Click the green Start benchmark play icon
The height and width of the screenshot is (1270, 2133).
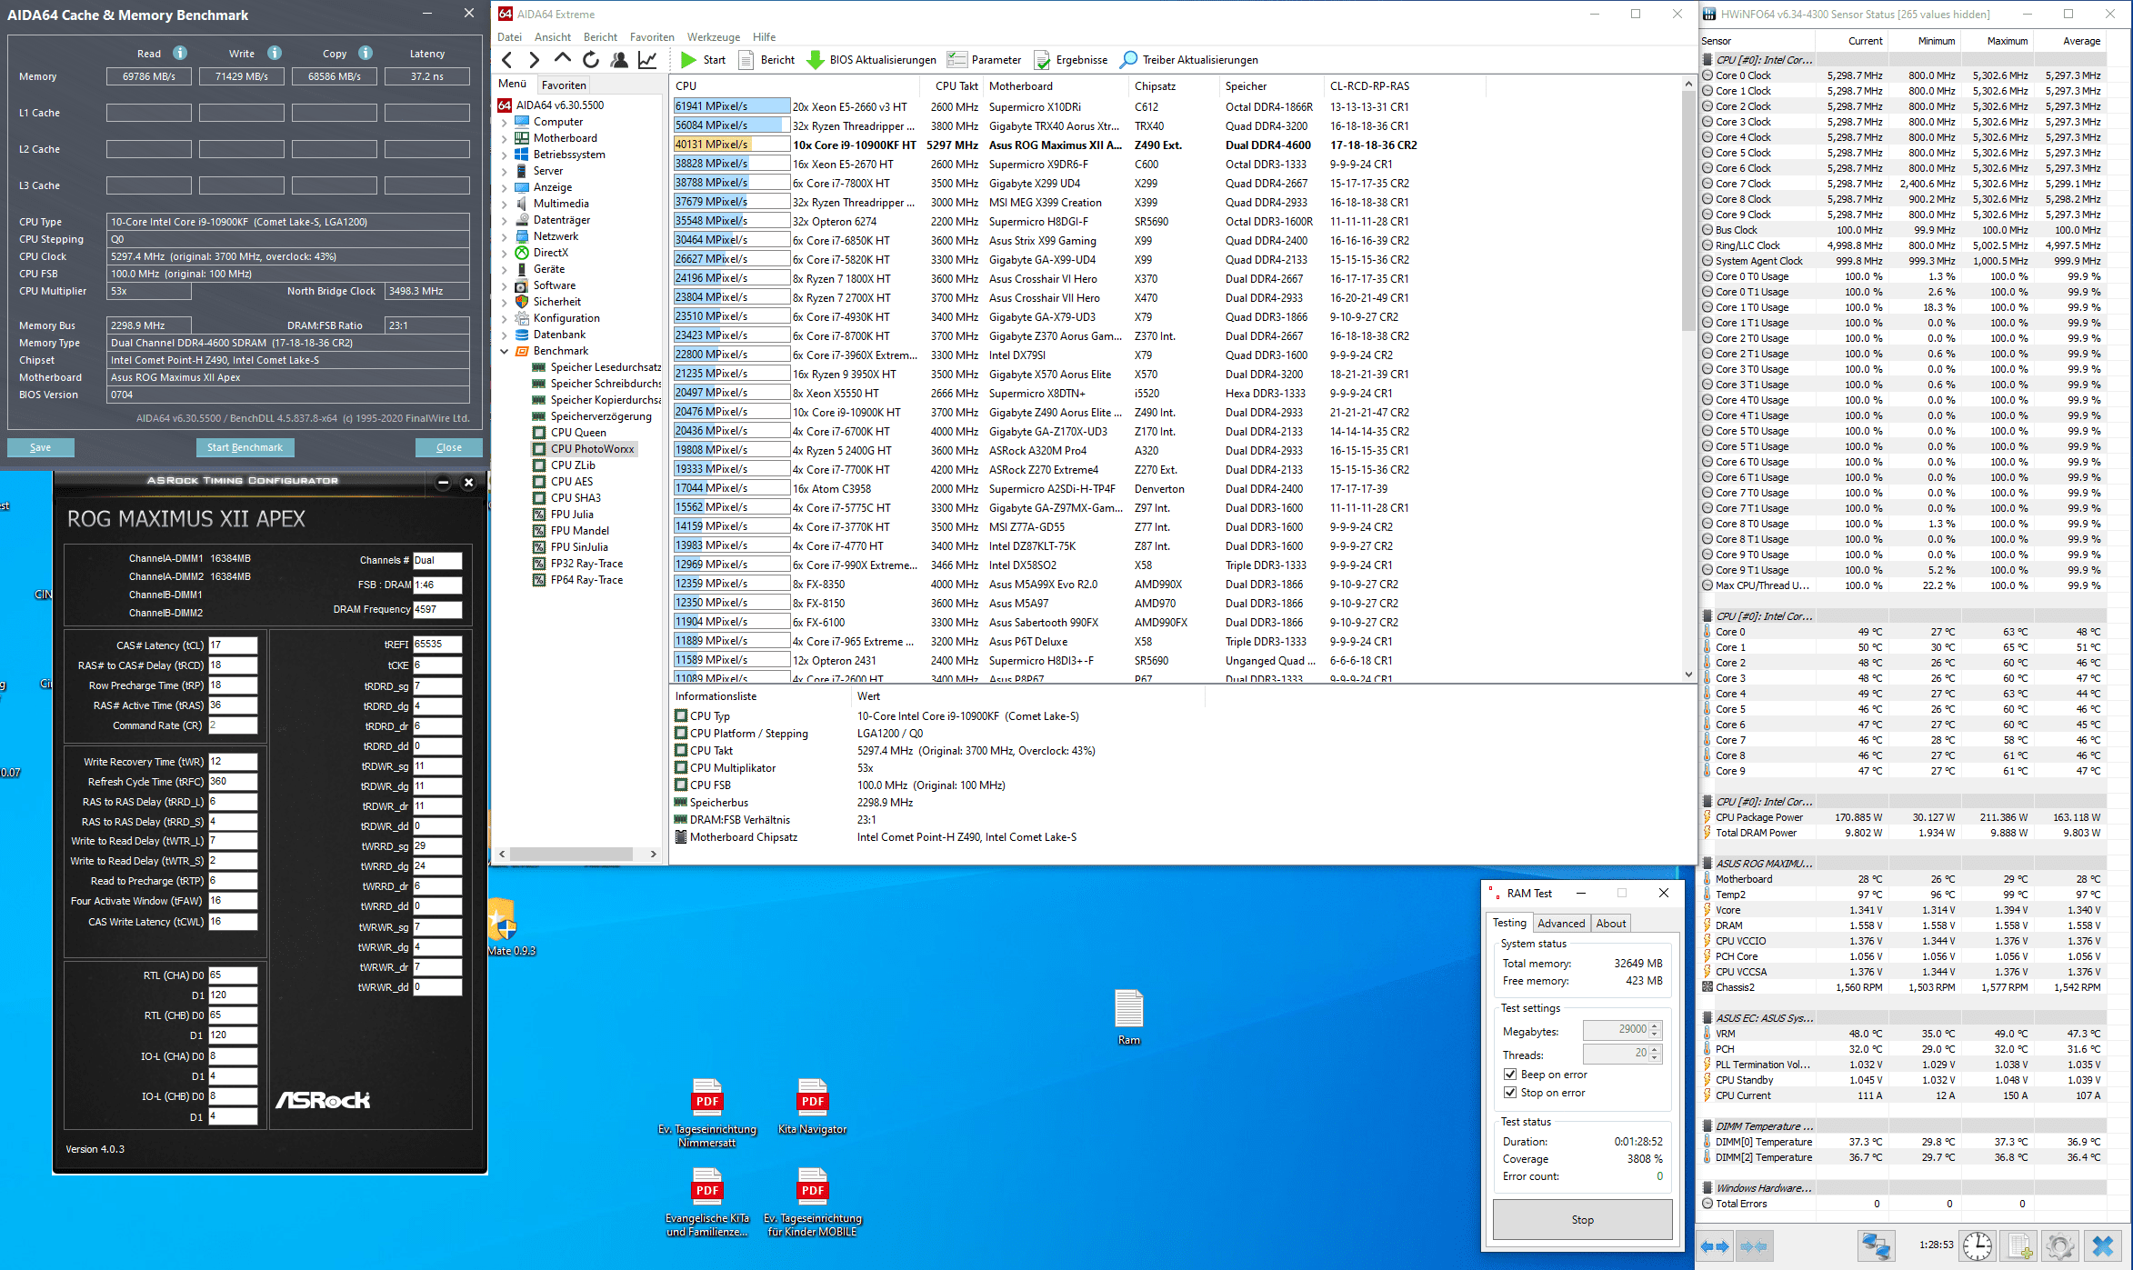pos(688,60)
